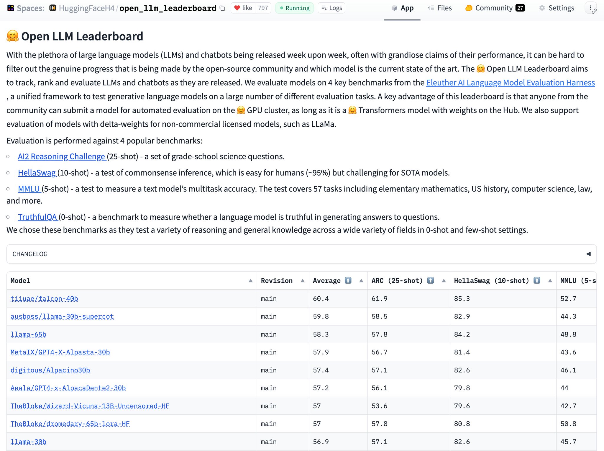Sort by Average column arrow

(361, 281)
